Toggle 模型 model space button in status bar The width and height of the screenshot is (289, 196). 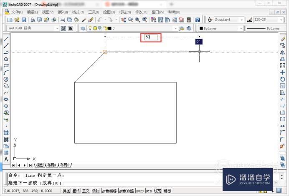pos(167,191)
